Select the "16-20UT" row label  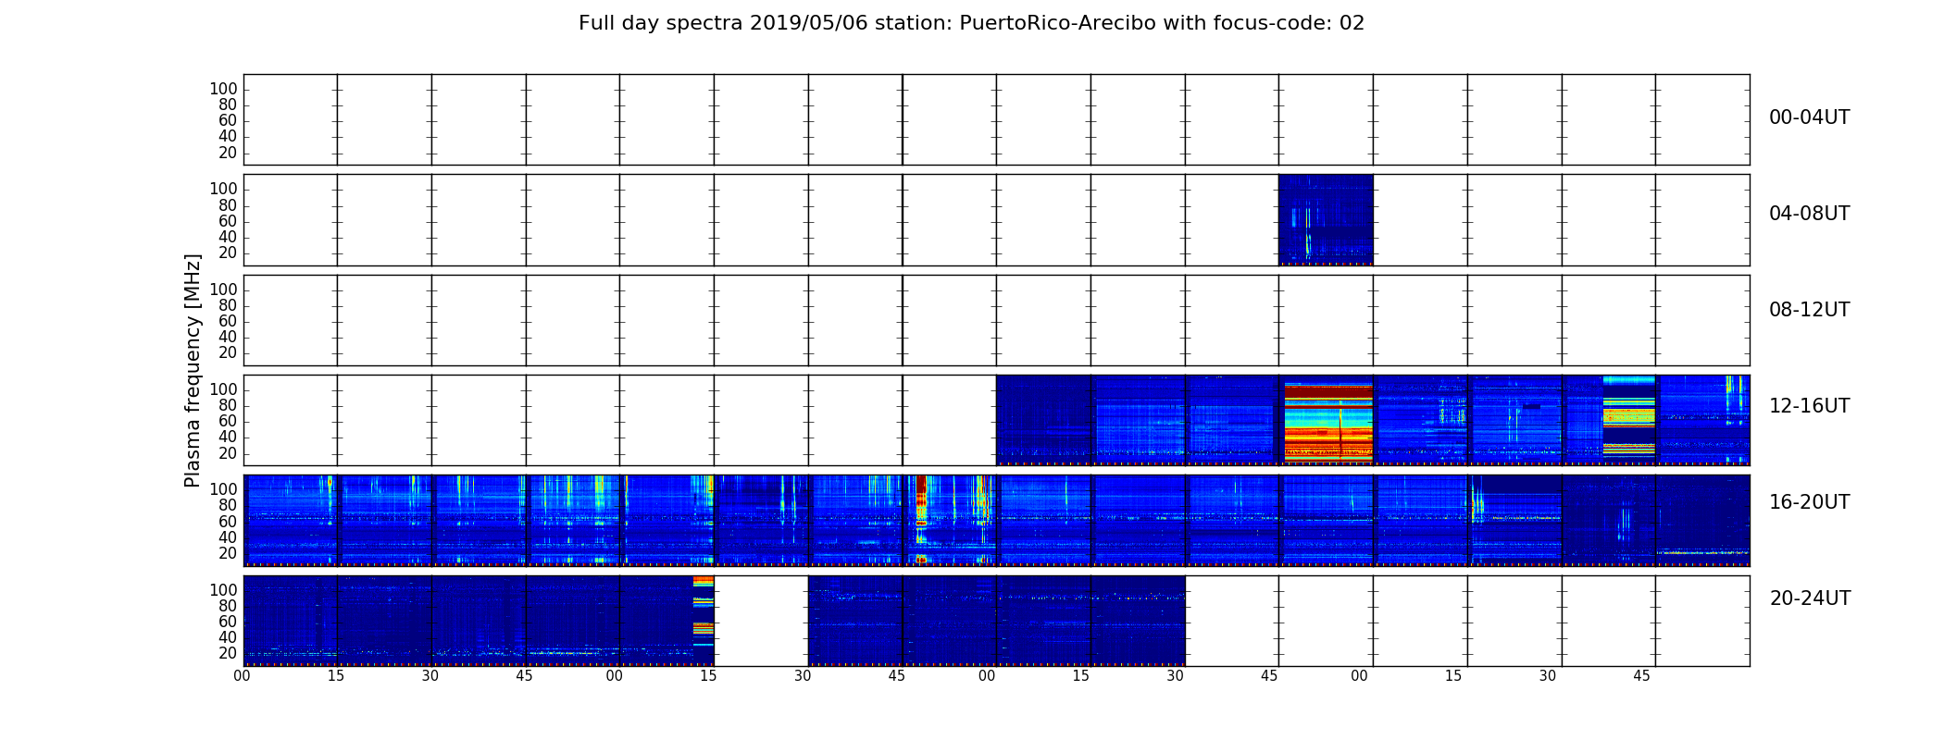1809,502
